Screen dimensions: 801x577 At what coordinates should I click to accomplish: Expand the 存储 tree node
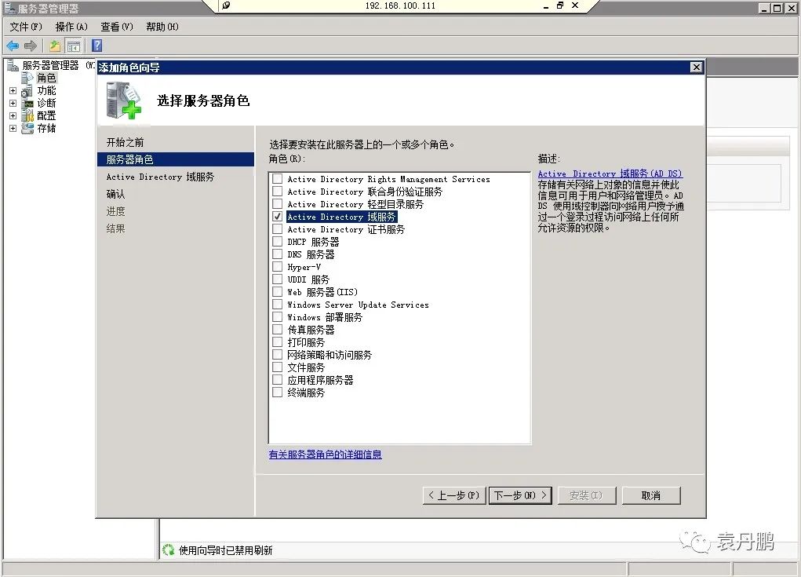[x=13, y=128]
